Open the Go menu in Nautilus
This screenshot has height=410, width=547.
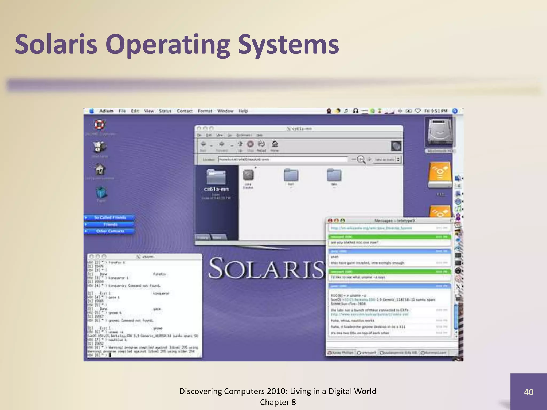230,135
